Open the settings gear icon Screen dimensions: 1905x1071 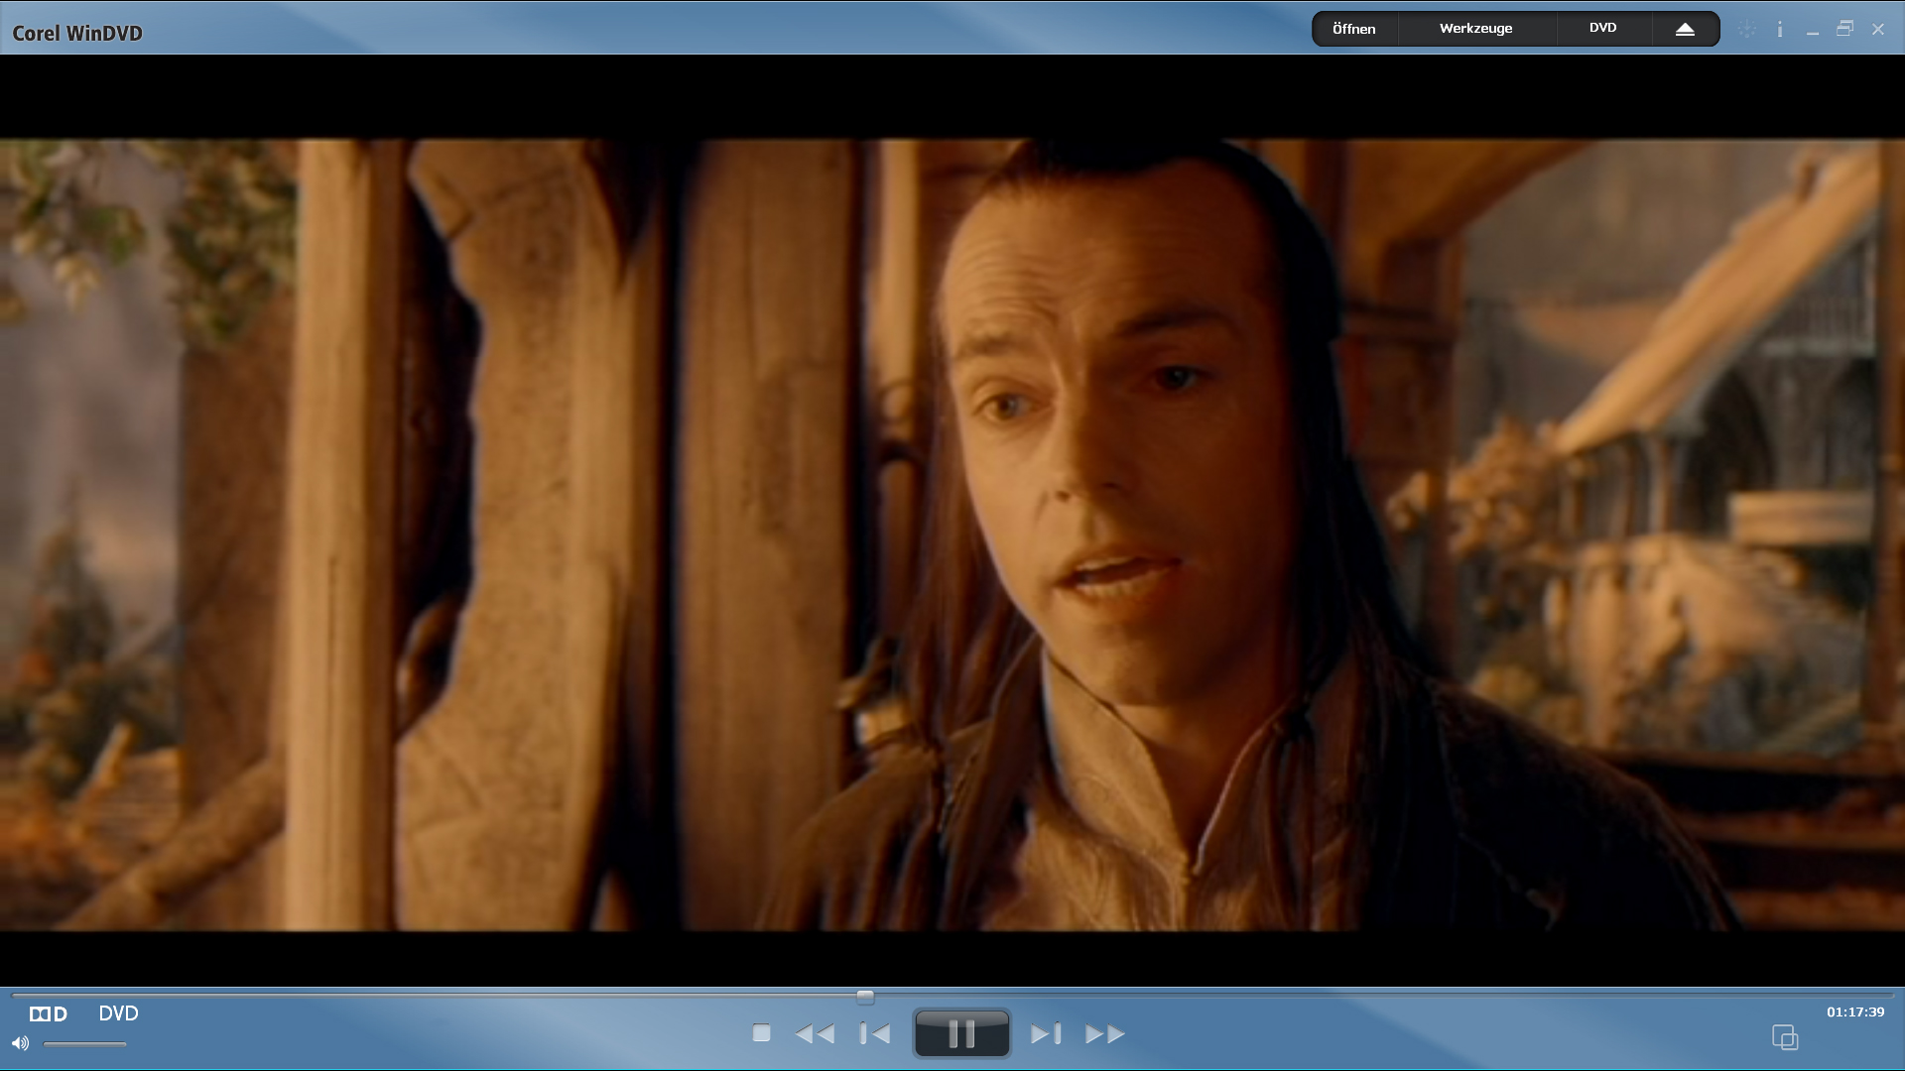1747,30
